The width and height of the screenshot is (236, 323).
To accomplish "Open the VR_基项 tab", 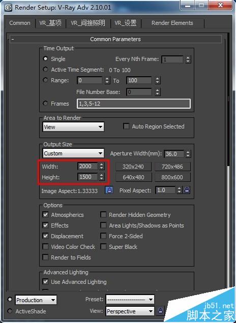I will 50,23.
